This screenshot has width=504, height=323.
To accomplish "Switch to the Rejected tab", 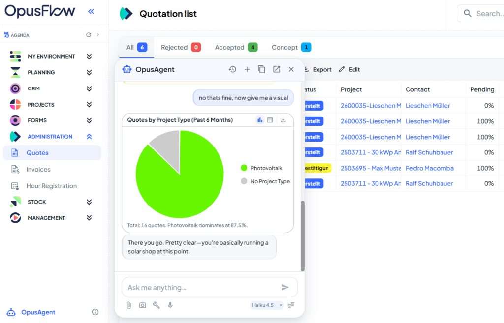I will (x=181, y=48).
